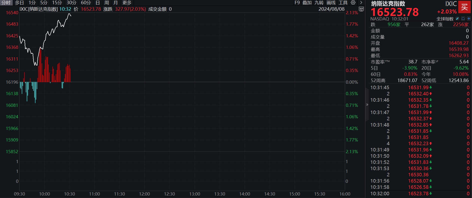
Task: Click the 市净率 value 5.64
Action: pos(464,62)
